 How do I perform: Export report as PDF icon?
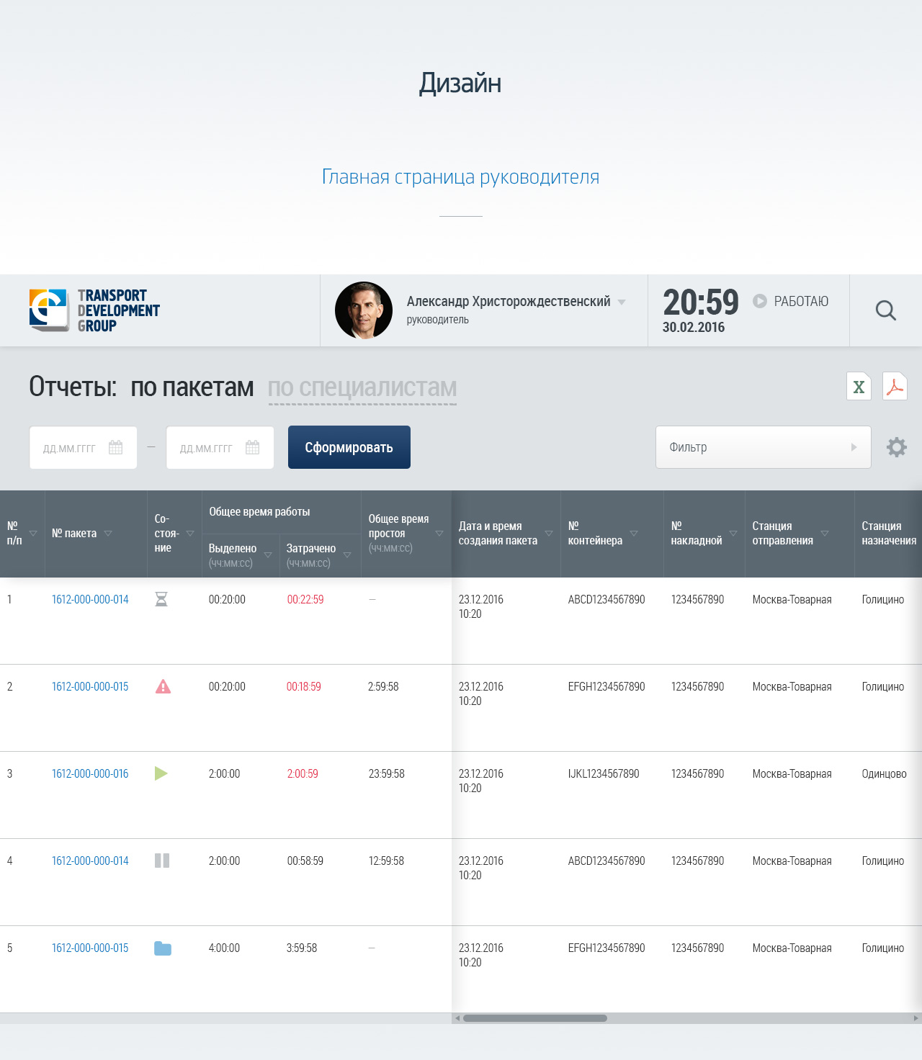[895, 387]
